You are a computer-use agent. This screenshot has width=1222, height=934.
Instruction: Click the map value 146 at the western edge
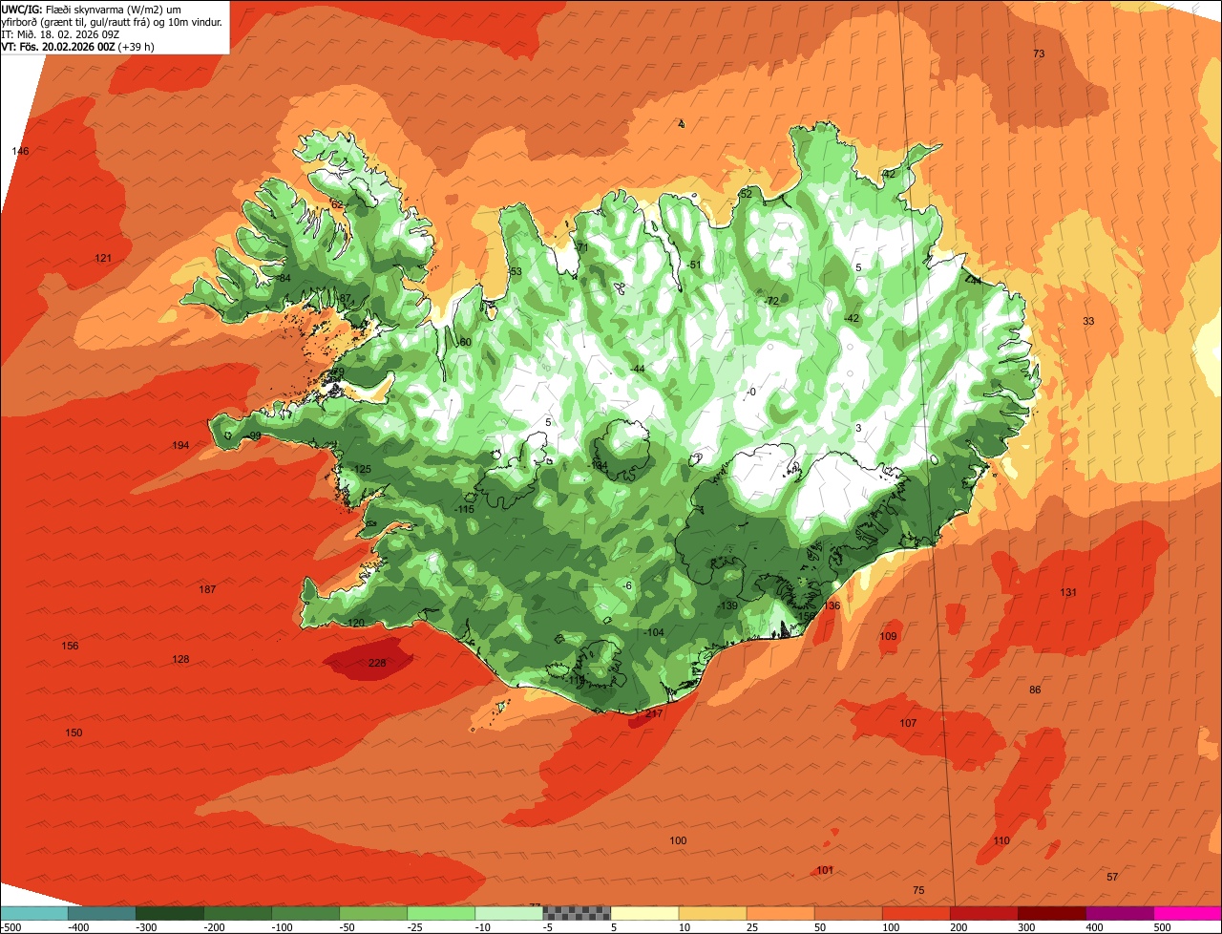click(x=20, y=151)
